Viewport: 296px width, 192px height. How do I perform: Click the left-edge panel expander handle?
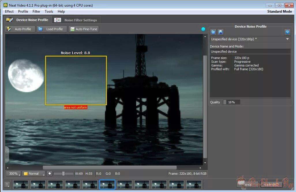pyautogui.click(x=7, y=155)
